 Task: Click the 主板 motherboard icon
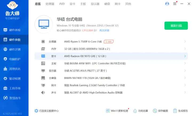[x=43, y=63]
